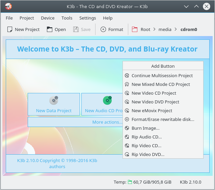Click the New Project toolbar icon
215x190 pixels.
tap(10, 30)
